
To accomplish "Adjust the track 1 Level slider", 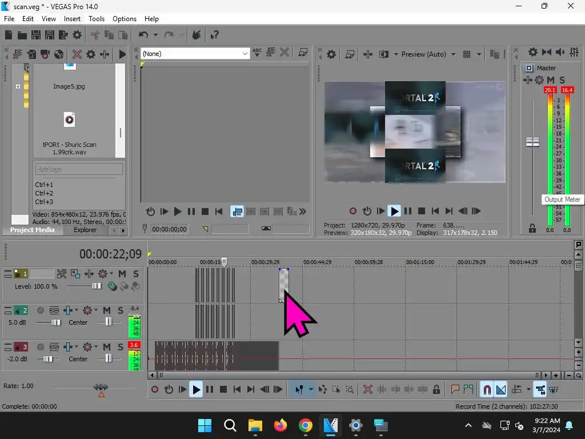I will click(97, 286).
